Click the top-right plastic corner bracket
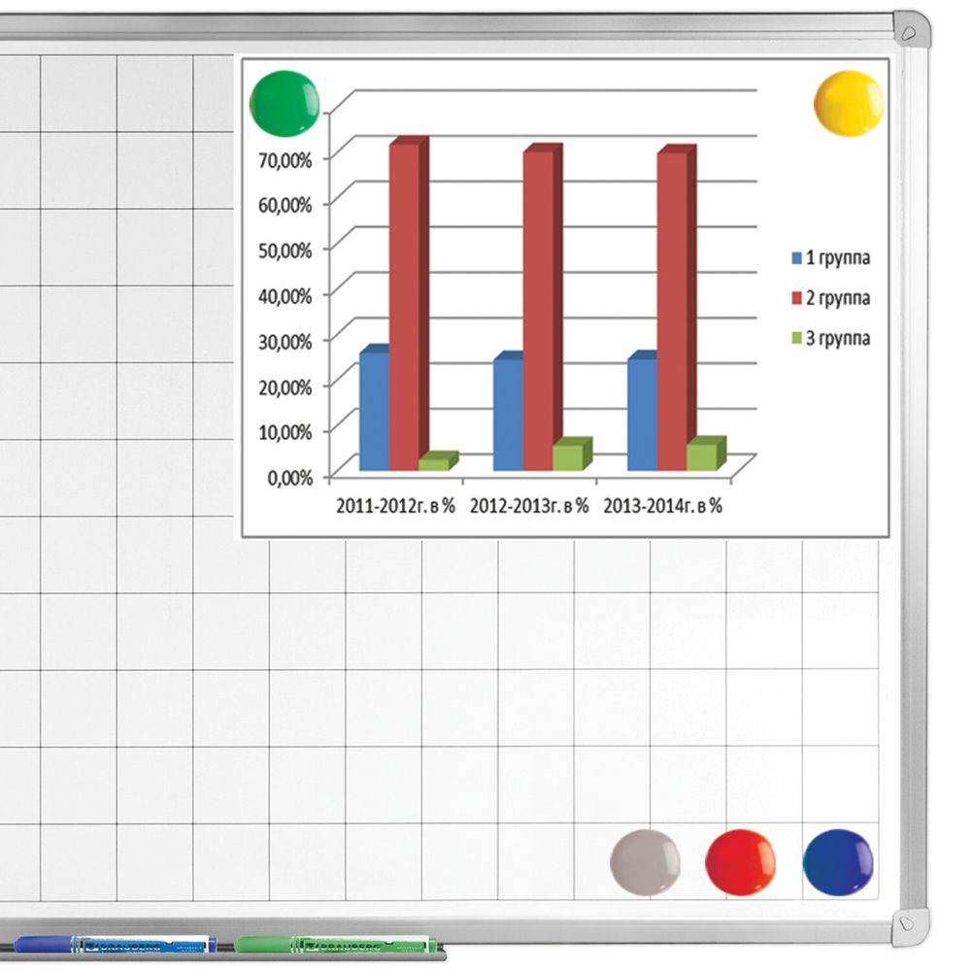971x971 pixels. [911, 30]
